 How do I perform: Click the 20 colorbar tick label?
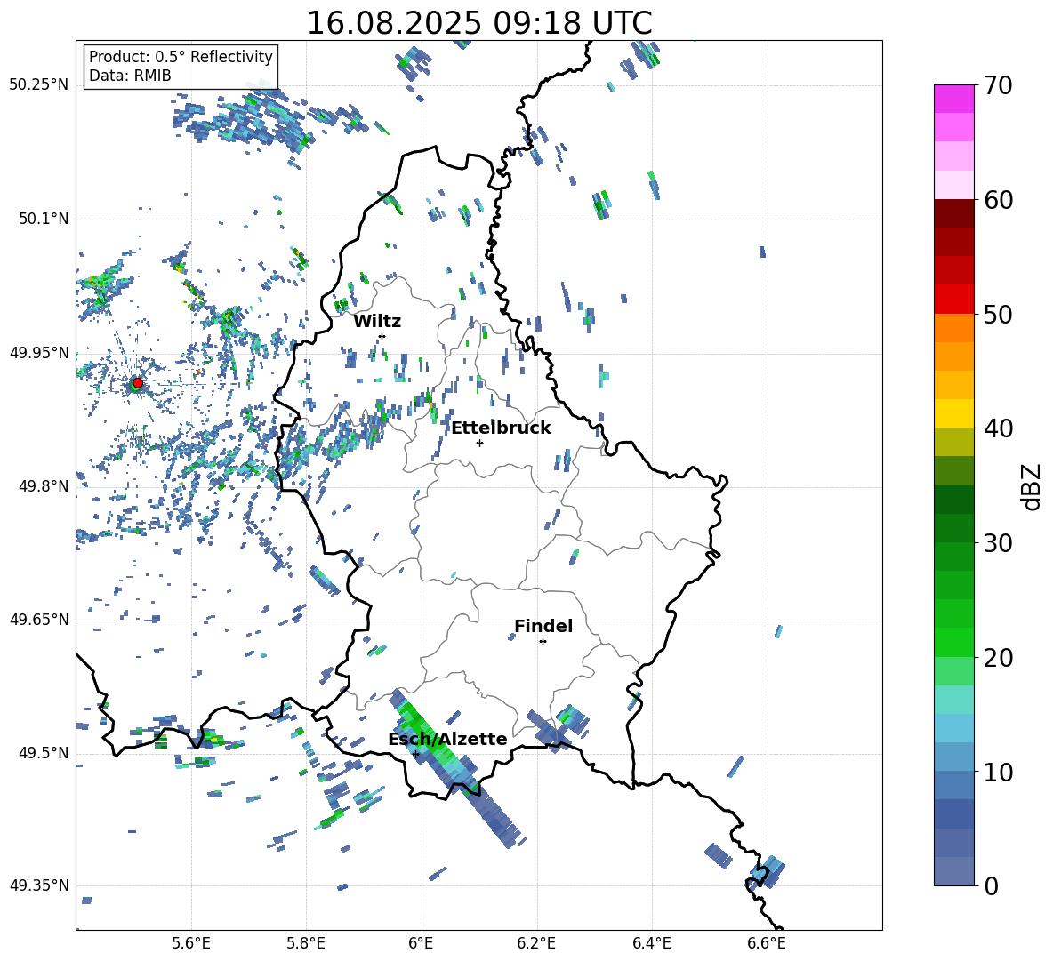coord(998,658)
